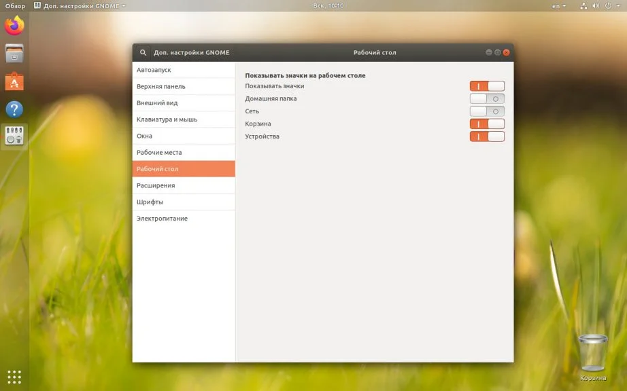
Task: Click the Показывать значки на рабочем столе heading
Action: pyautogui.click(x=305, y=75)
